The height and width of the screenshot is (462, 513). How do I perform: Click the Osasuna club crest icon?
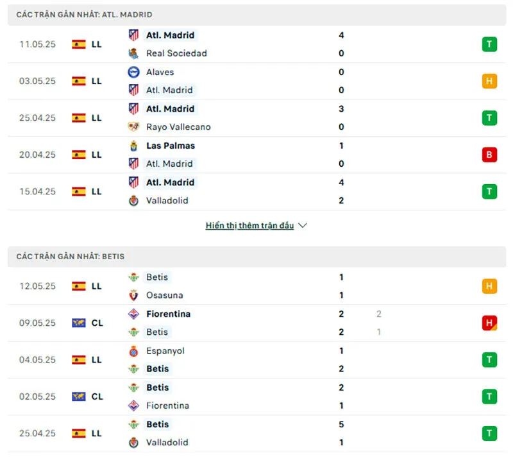tap(133, 295)
